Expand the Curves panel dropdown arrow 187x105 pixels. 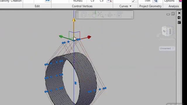tap(131, 6)
